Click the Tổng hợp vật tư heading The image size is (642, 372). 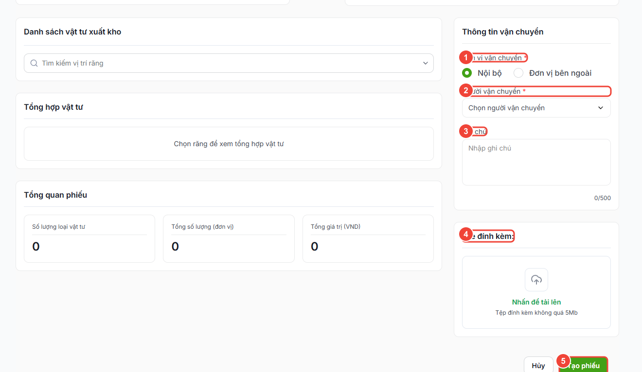pos(53,107)
